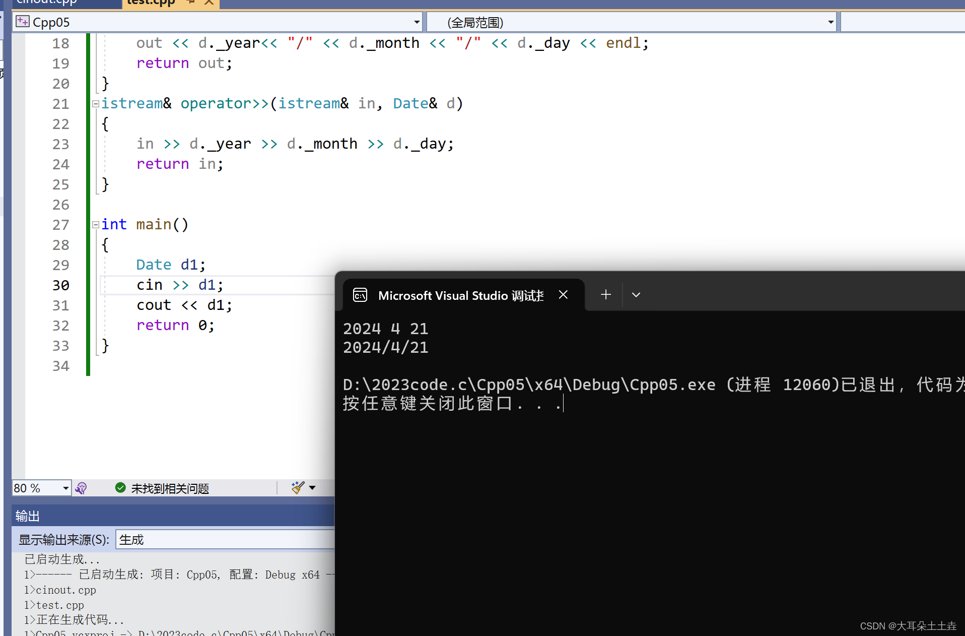The height and width of the screenshot is (636, 965).
Task: Close the test.cpp tab
Action: [x=209, y=3]
